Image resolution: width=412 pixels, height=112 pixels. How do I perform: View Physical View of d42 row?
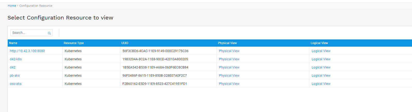pos(229,67)
